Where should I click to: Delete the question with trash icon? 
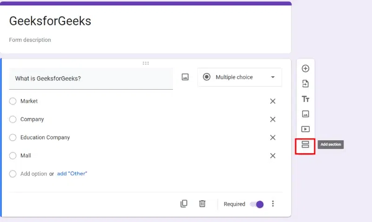pyautogui.click(x=202, y=204)
